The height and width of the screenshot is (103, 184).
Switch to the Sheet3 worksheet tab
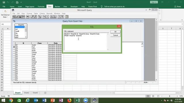pyautogui.click(x=35, y=93)
